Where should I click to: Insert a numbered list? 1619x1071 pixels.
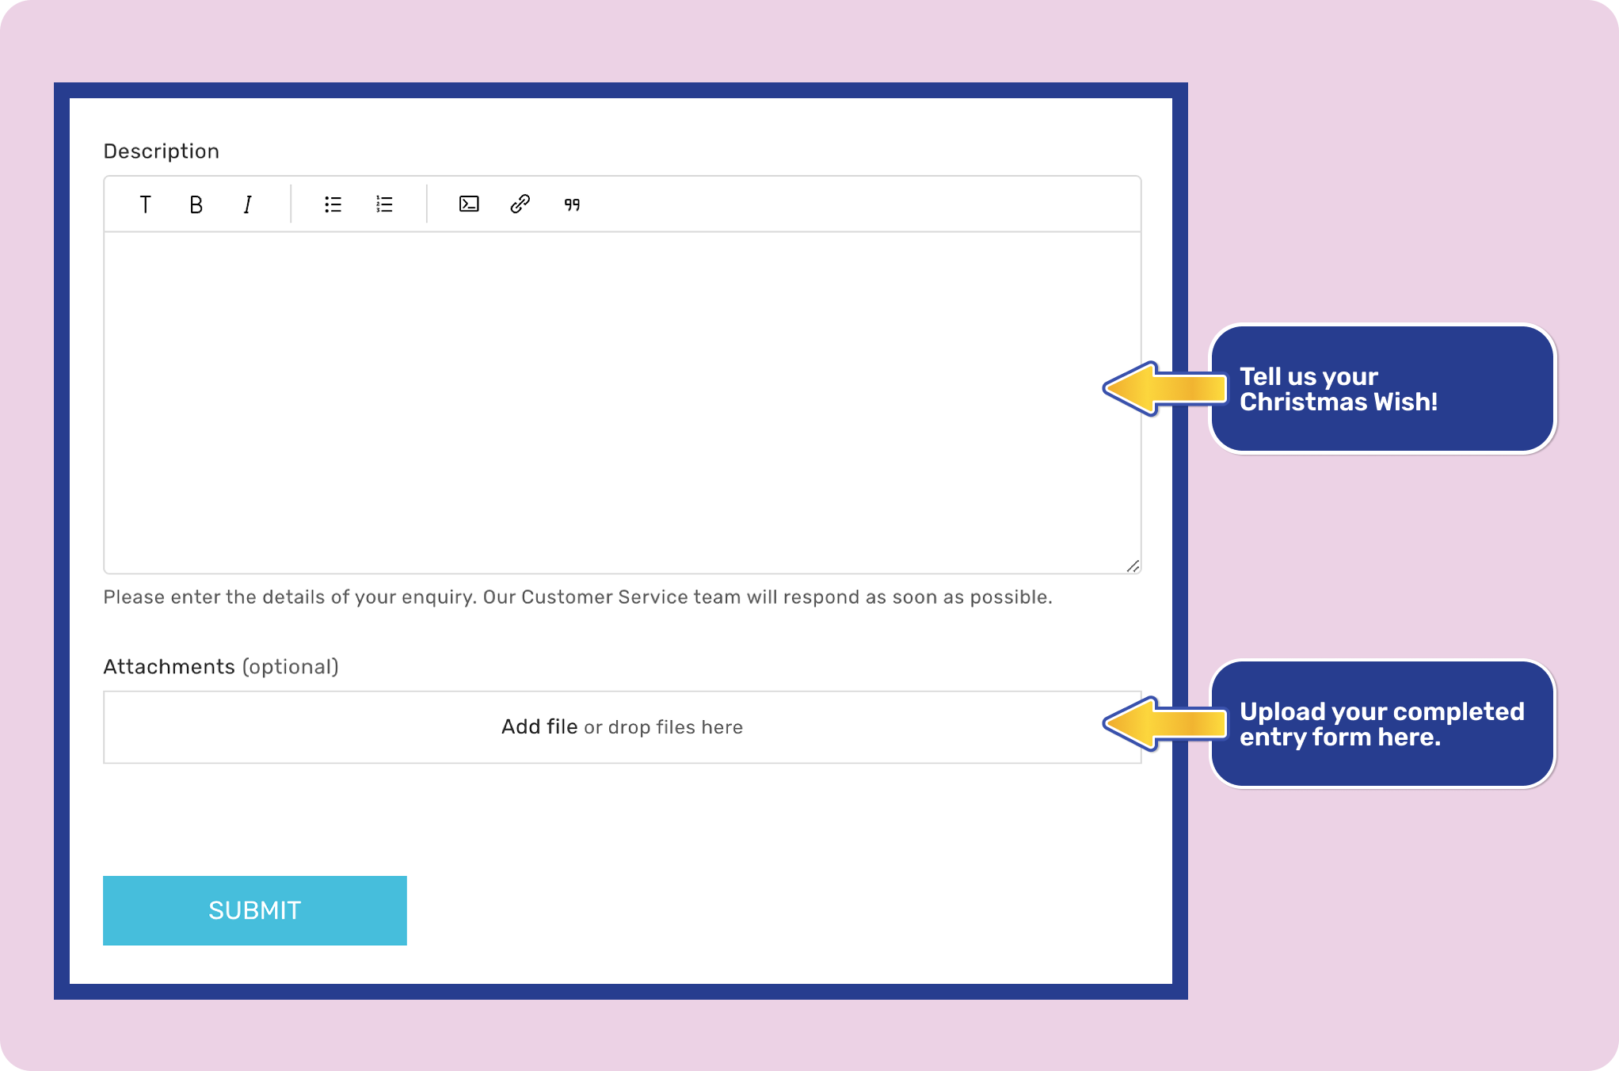click(x=384, y=205)
